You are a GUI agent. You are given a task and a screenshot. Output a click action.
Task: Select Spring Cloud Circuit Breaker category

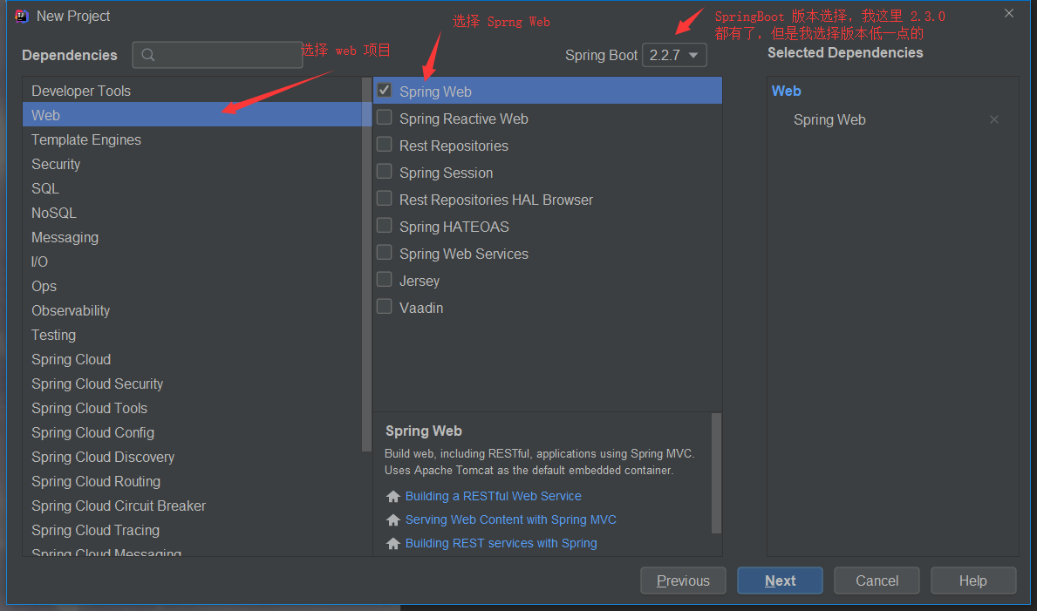[x=192, y=506]
